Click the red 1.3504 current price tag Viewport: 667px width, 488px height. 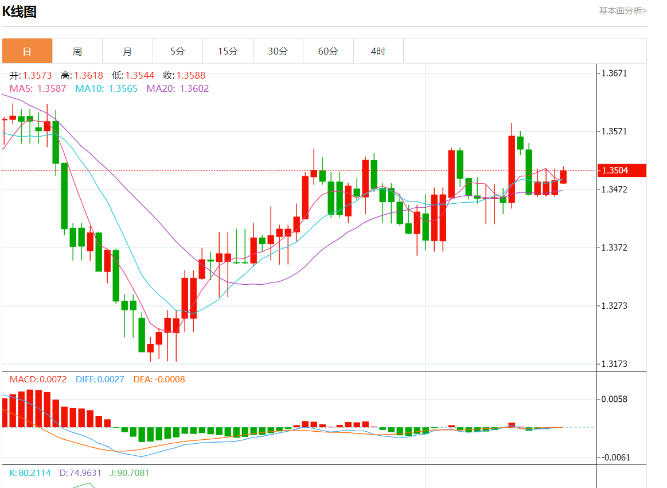pos(622,170)
